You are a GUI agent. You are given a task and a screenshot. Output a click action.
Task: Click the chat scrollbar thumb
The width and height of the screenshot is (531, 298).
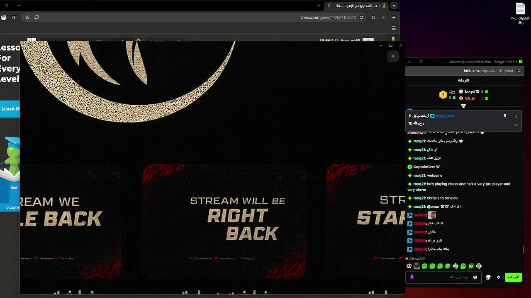[524, 250]
